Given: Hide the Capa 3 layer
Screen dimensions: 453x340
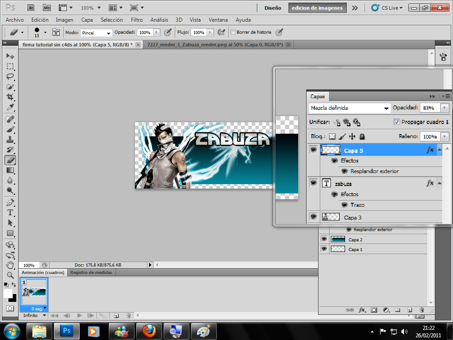Looking at the screenshot, I should (314, 216).
